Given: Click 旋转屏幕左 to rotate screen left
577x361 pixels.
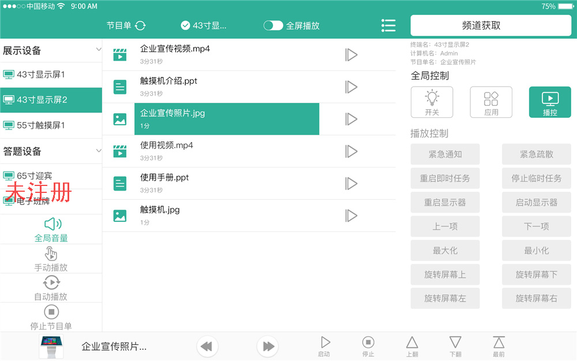Looking at the screenshot, I should pos(445,298).
